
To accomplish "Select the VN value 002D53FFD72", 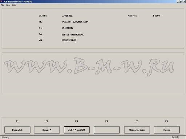I will (x=69, y=40).
